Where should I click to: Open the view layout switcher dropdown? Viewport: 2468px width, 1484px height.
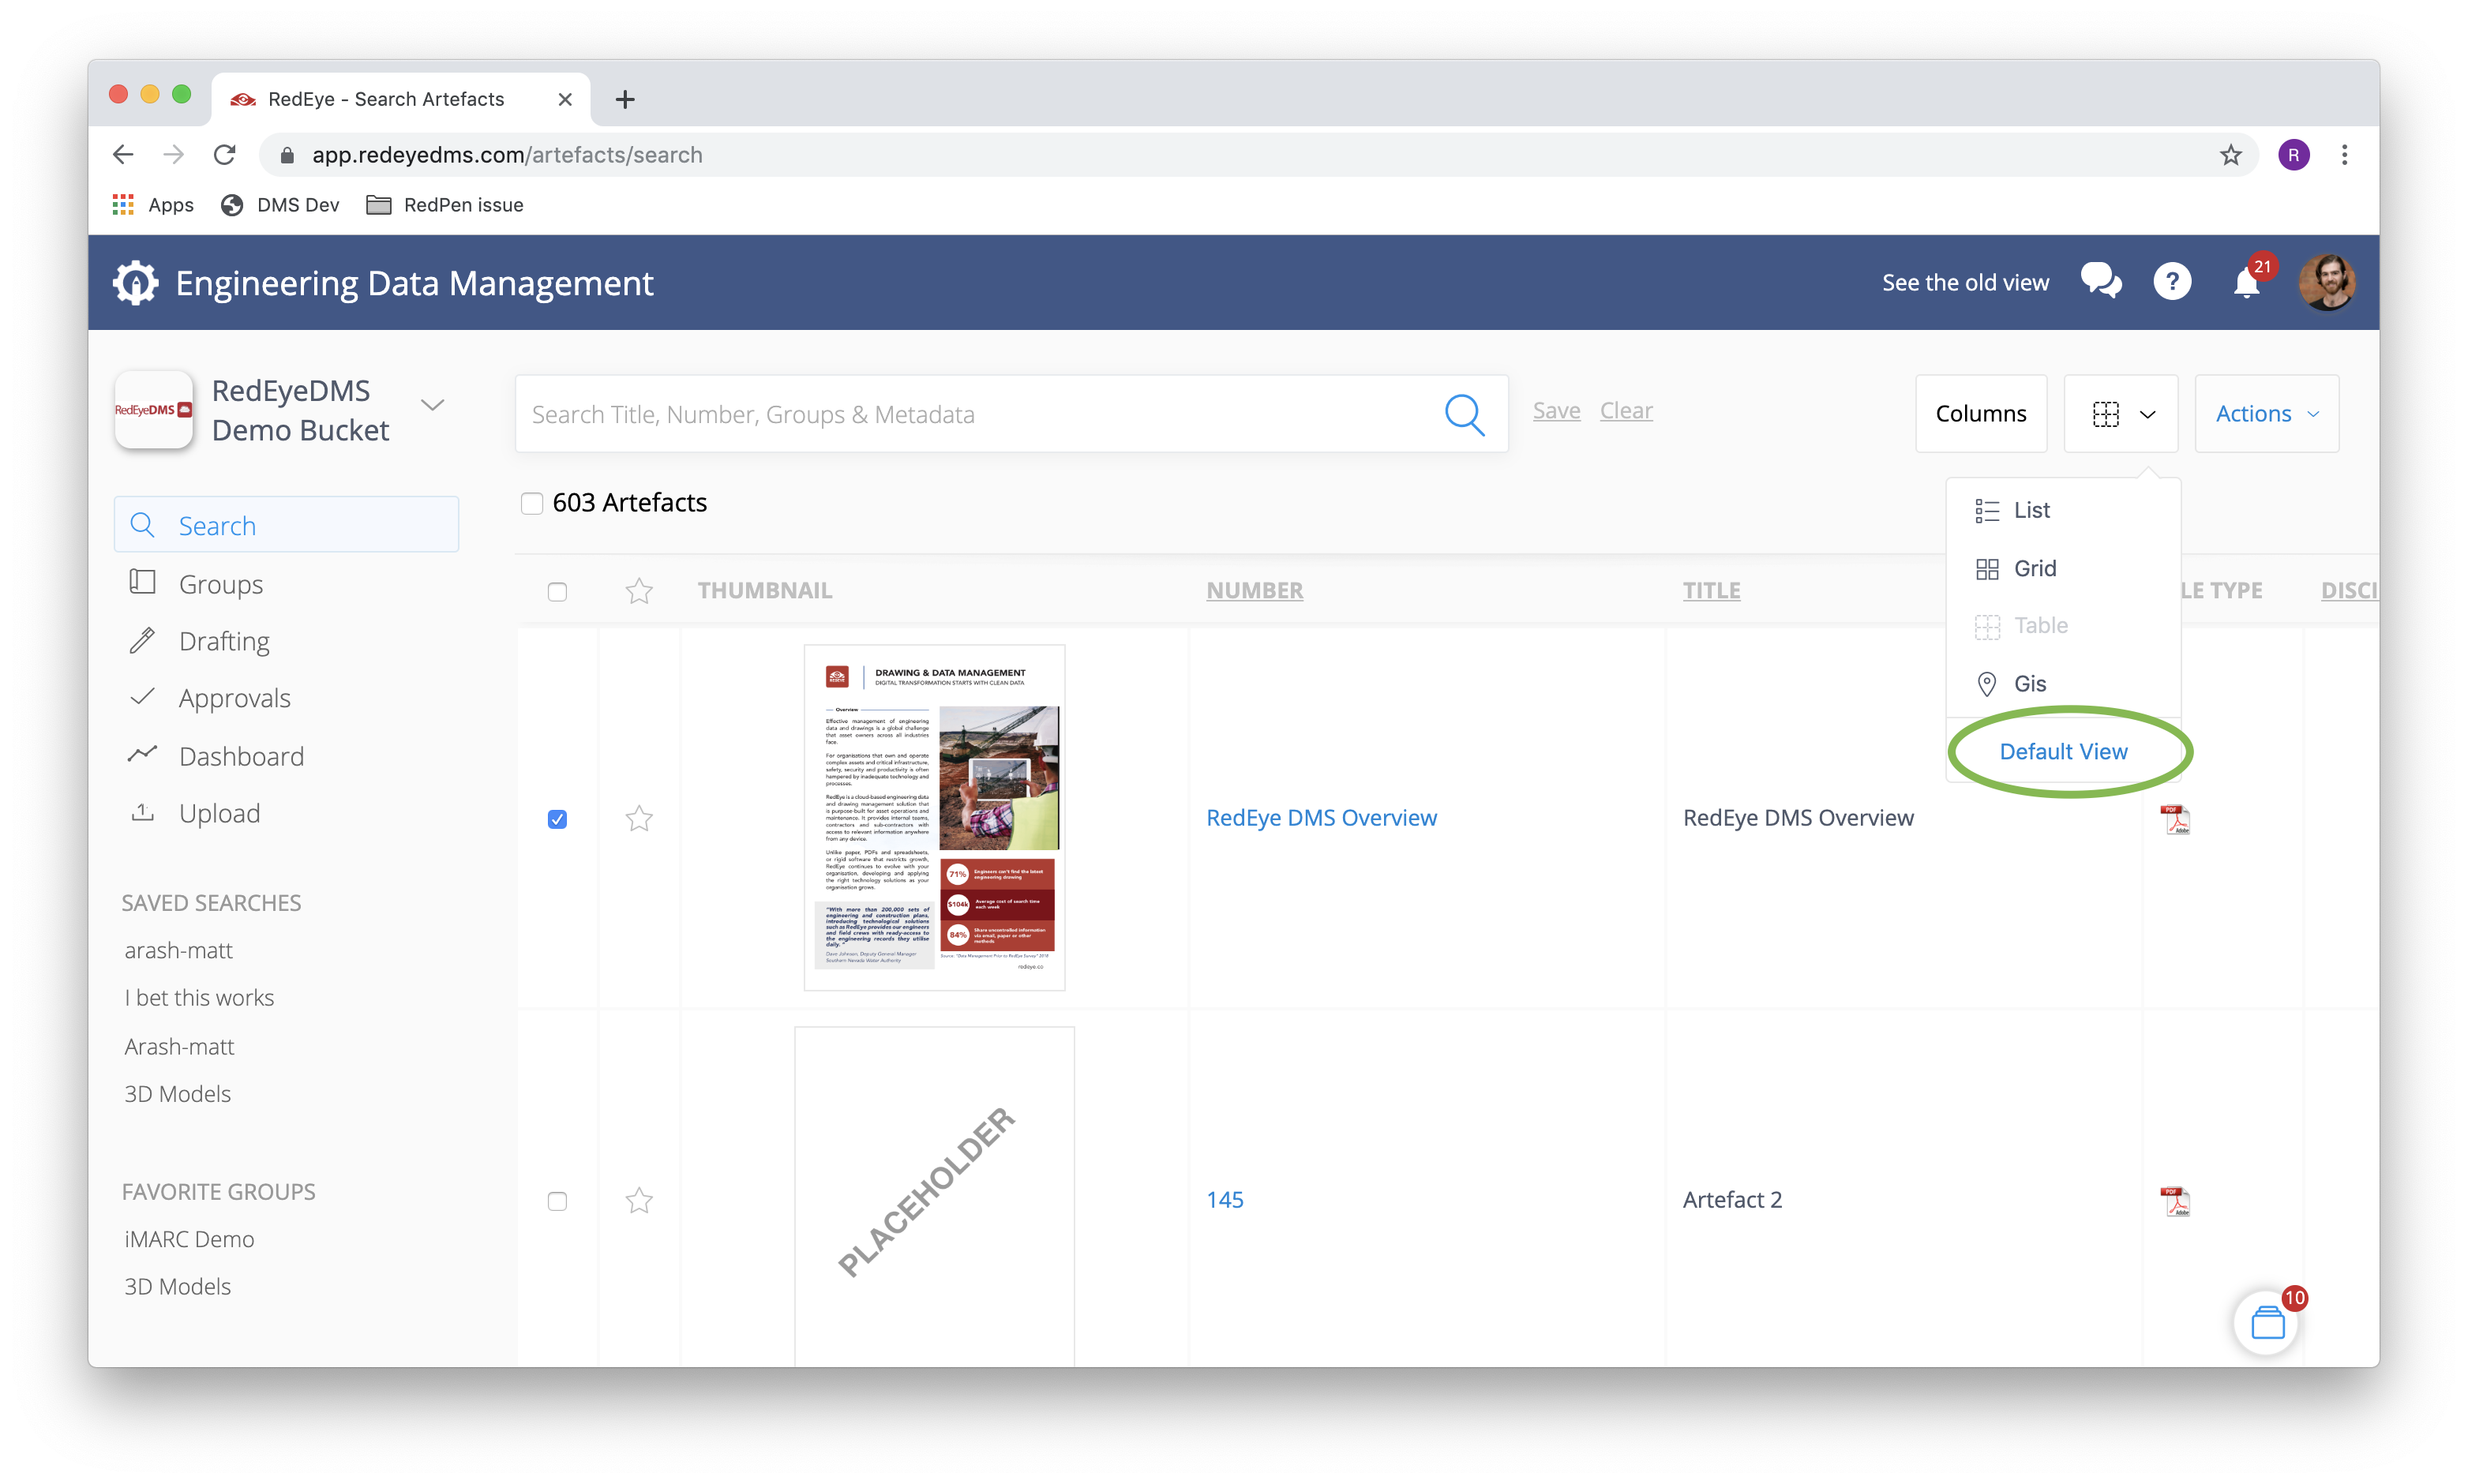[x=2120, y=413]
